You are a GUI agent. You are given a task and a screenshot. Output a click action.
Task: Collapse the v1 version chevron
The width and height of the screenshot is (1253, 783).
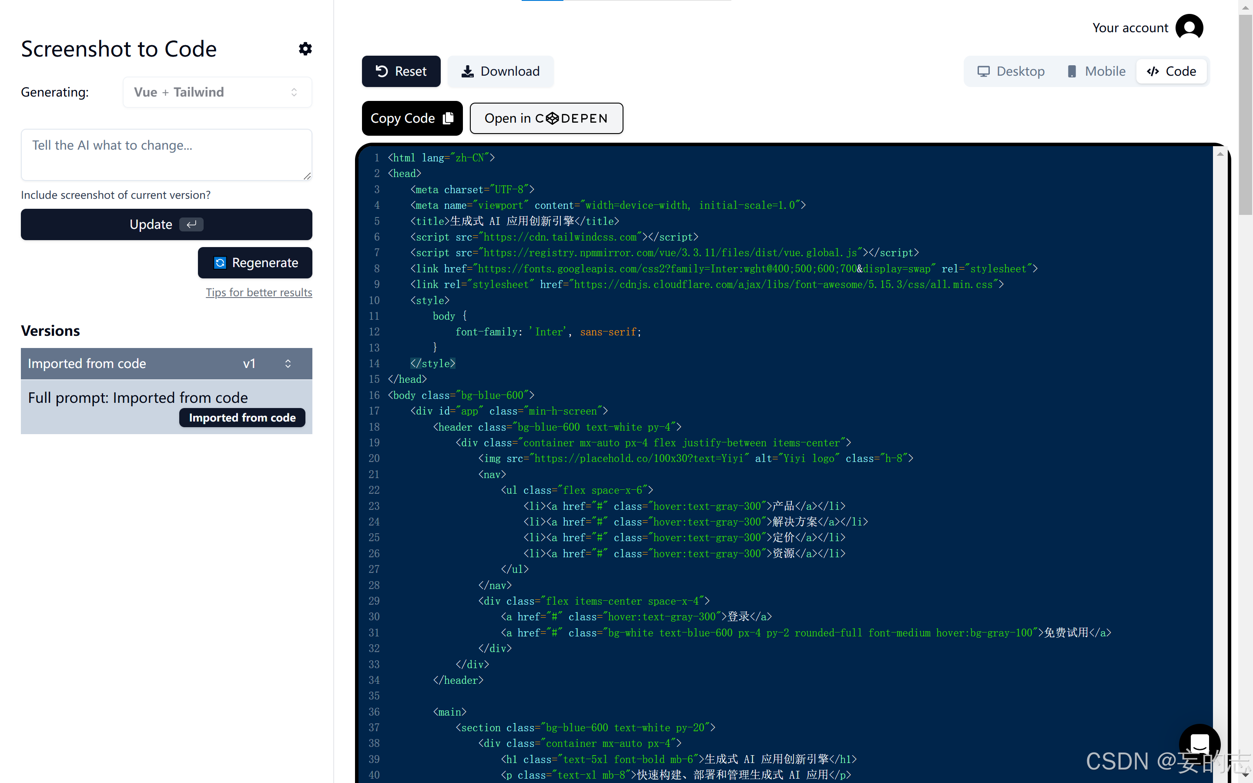[288, 364]
